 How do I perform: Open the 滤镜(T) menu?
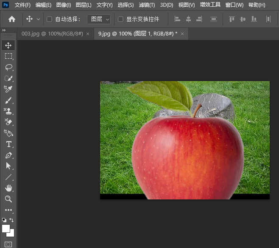click(x=147, y=5)
